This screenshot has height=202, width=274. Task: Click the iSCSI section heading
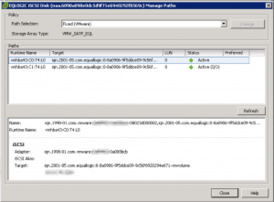pyautogui.click(x=19, y=144)
